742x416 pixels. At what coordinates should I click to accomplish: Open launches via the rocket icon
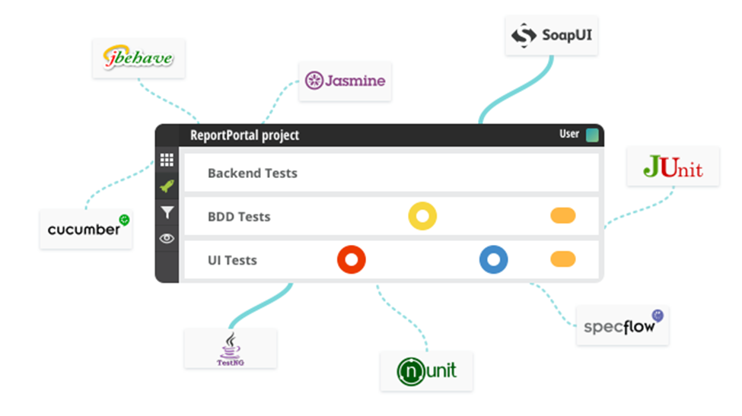tap(167, 186)
